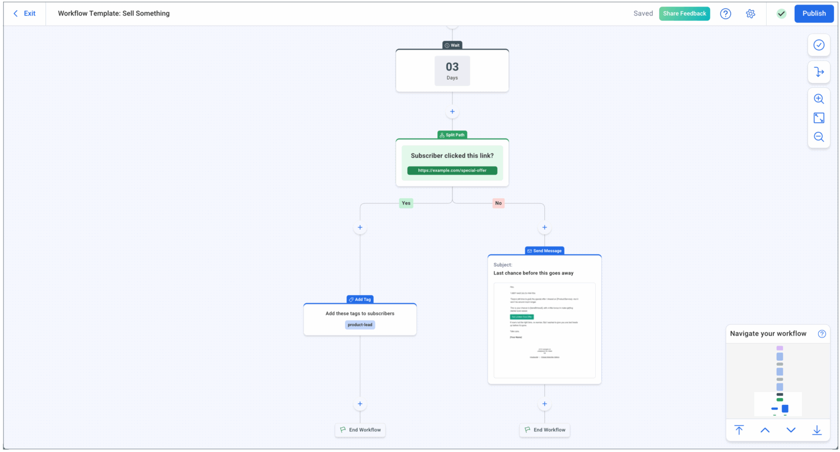
Task: Jump to bottom of workflow arrow
Action: pos(816,430)
